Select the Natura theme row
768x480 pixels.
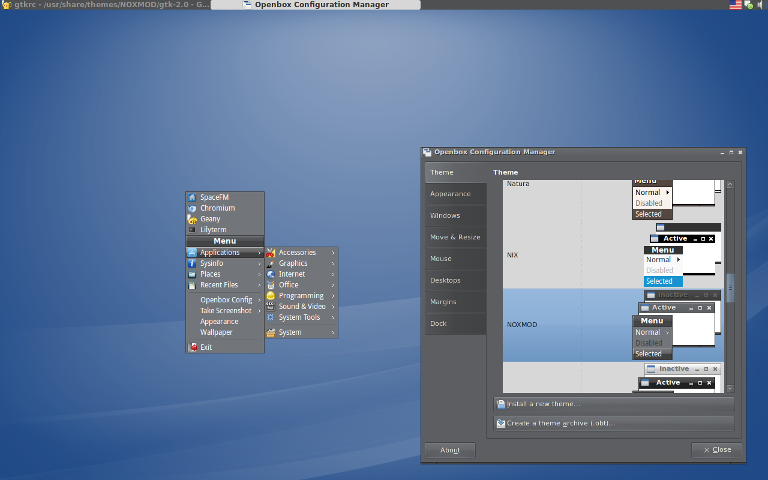tap(613, 200)
